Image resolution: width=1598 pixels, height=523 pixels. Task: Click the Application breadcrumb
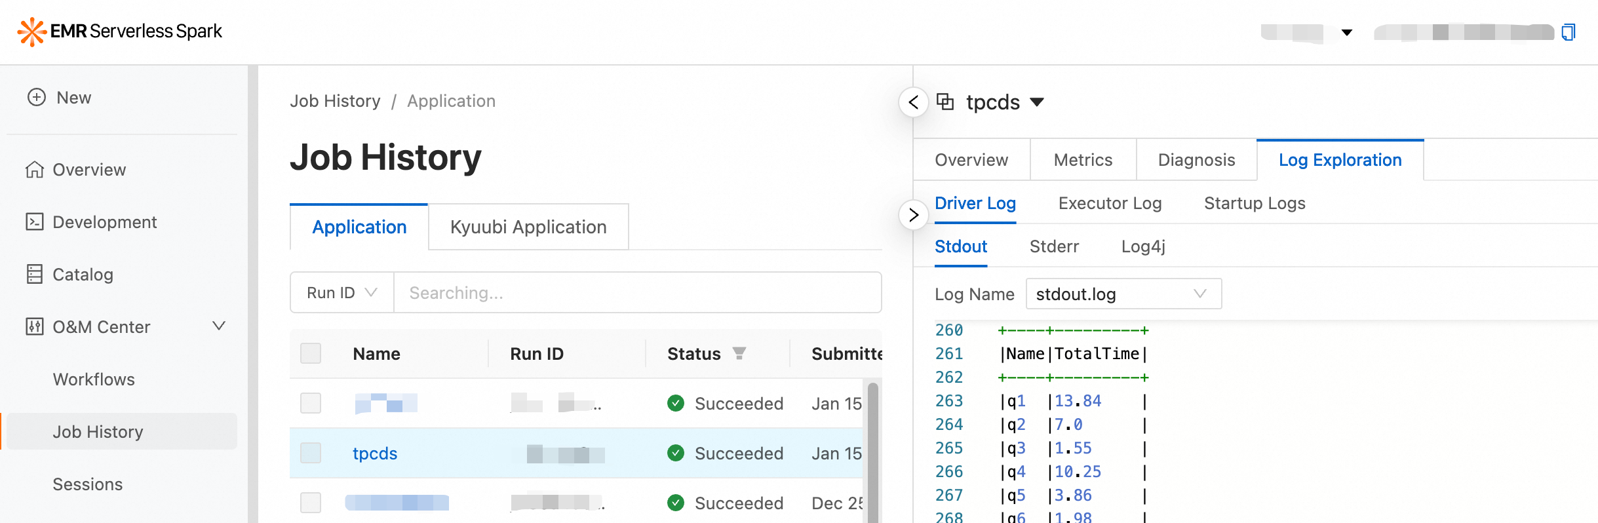click(451, 101)
